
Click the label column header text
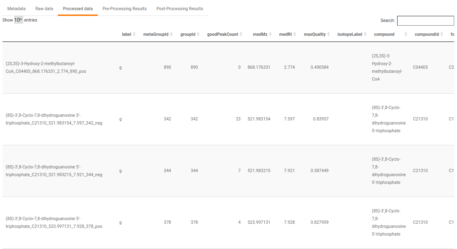127,34
